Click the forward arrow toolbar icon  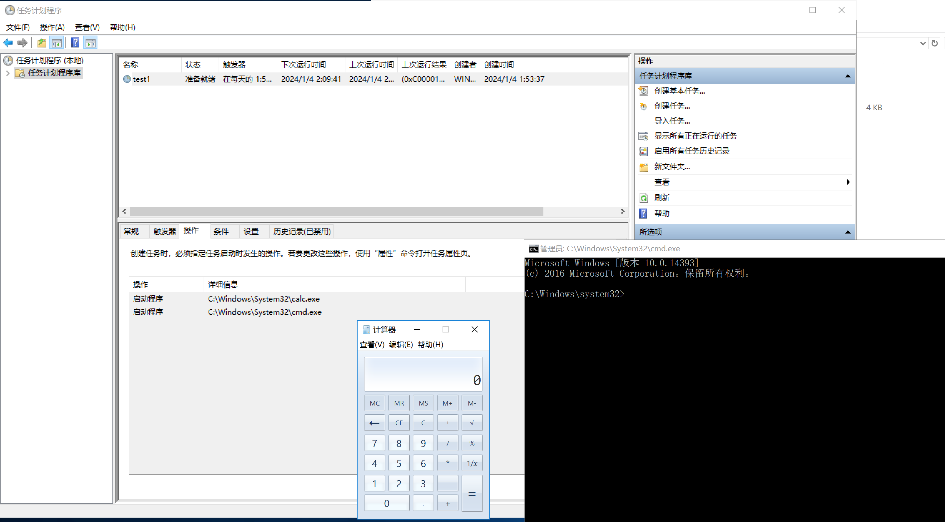click(x=22, y=43)
